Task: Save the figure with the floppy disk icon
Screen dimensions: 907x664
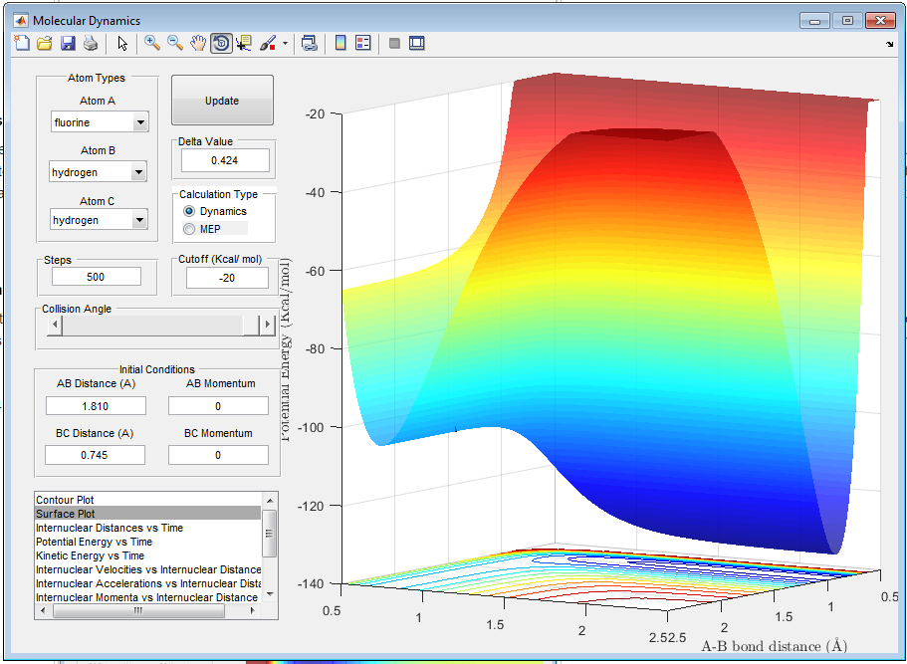Action: (68, 43)
